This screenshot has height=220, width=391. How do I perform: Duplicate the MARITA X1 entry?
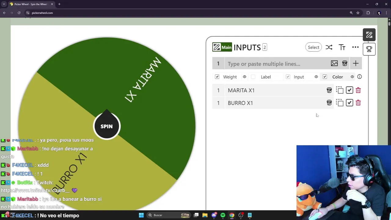pyautogui.click(x=340, y=90)
